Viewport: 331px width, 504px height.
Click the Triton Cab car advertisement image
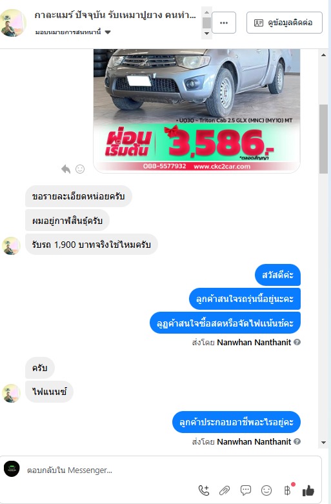[x=197, y=111]
